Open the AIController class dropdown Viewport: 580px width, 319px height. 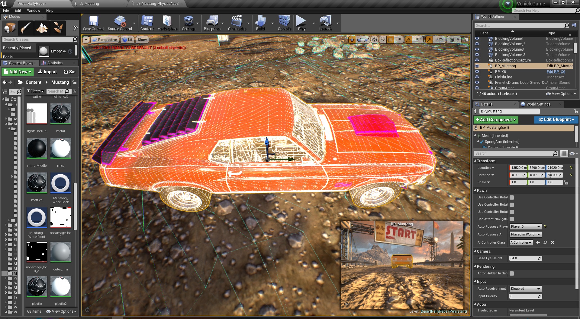[521, 242]
